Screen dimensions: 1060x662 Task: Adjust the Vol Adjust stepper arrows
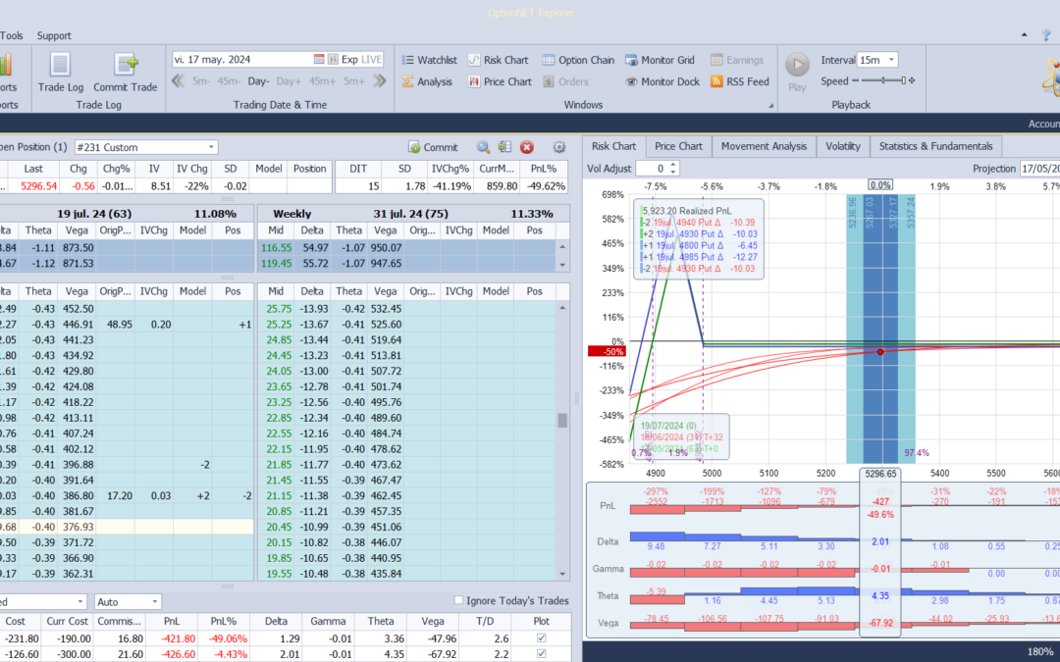click(674, 169)
